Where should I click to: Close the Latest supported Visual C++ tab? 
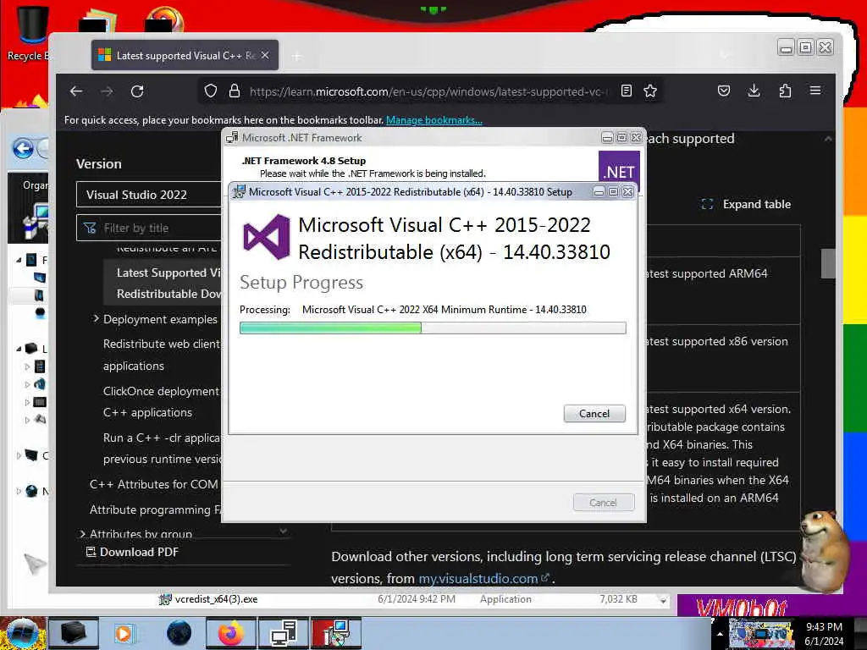[x=265, y=55]
